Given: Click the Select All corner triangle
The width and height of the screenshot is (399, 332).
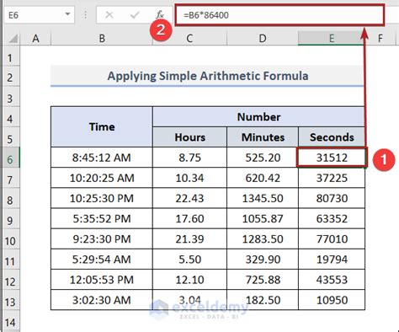Looking at the screenshot, I should click(13, 39).
